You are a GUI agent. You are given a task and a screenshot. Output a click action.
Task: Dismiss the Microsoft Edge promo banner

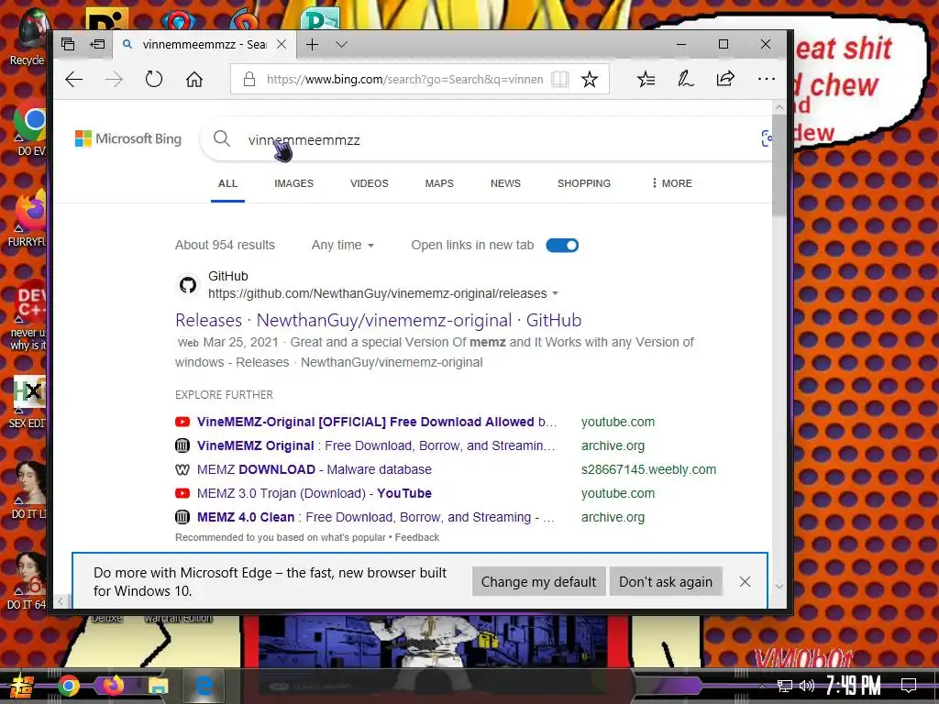tap(745, 582)
